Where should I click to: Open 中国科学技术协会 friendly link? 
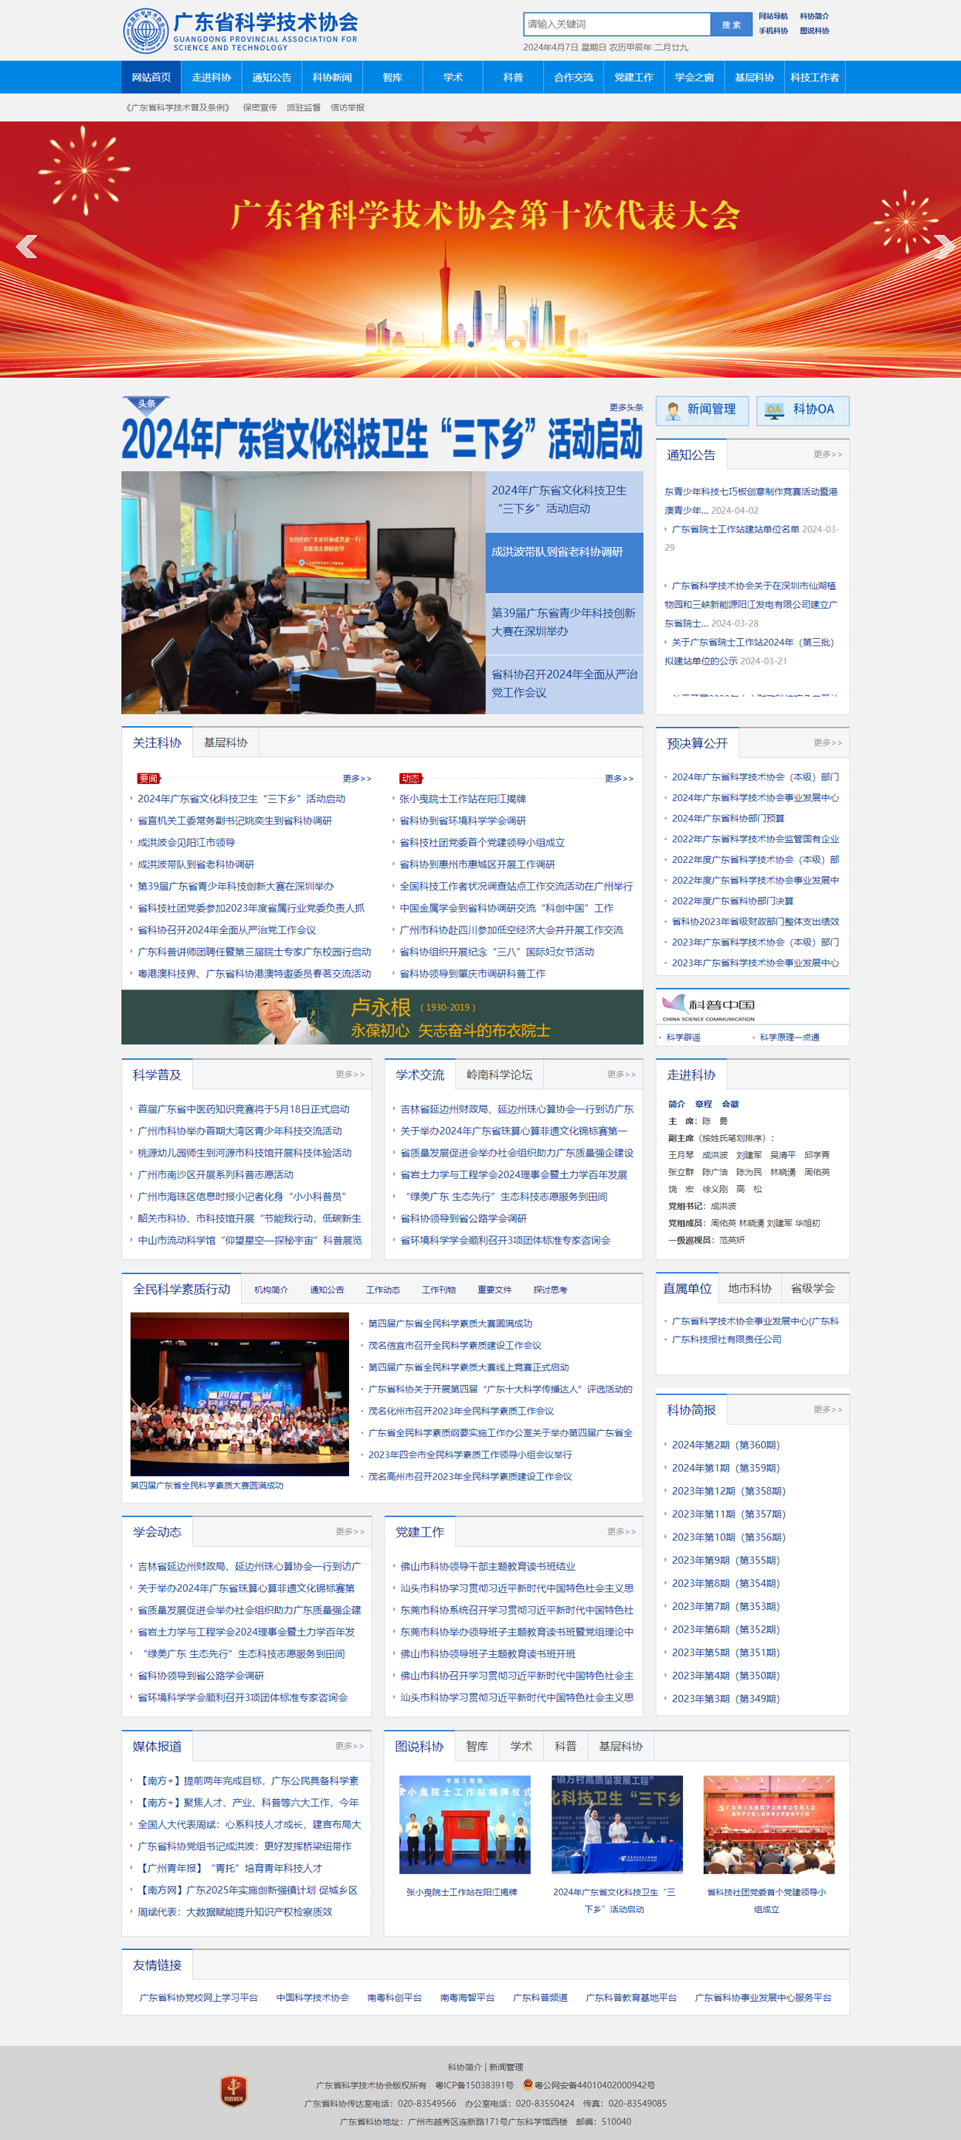tap(312, 1998)
